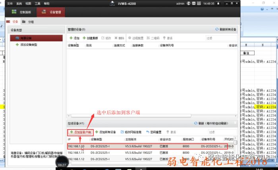Switch to the 设备管理 device management tab
The width and height of the screenshot is (278, 170).
pyautogui.click(x=51, y=12)
